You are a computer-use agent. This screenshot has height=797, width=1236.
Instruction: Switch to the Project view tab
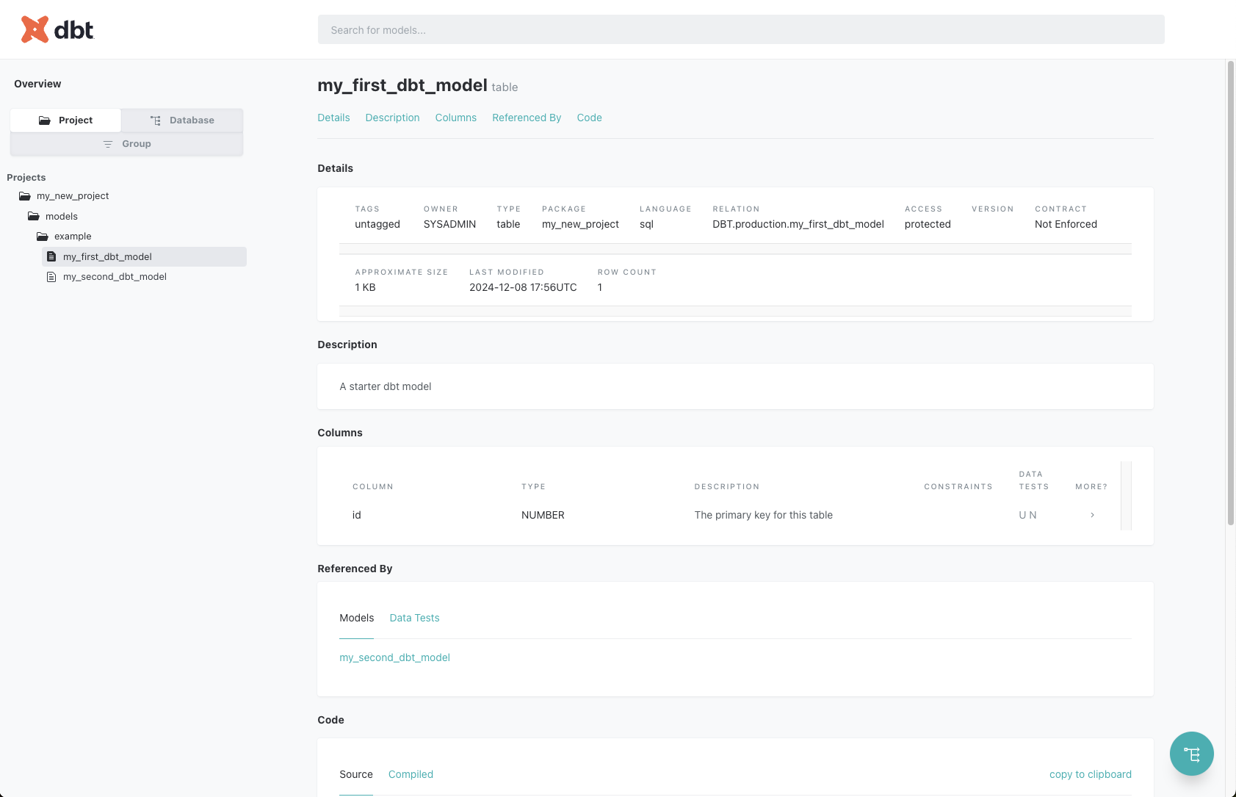(x=66, y=120)
